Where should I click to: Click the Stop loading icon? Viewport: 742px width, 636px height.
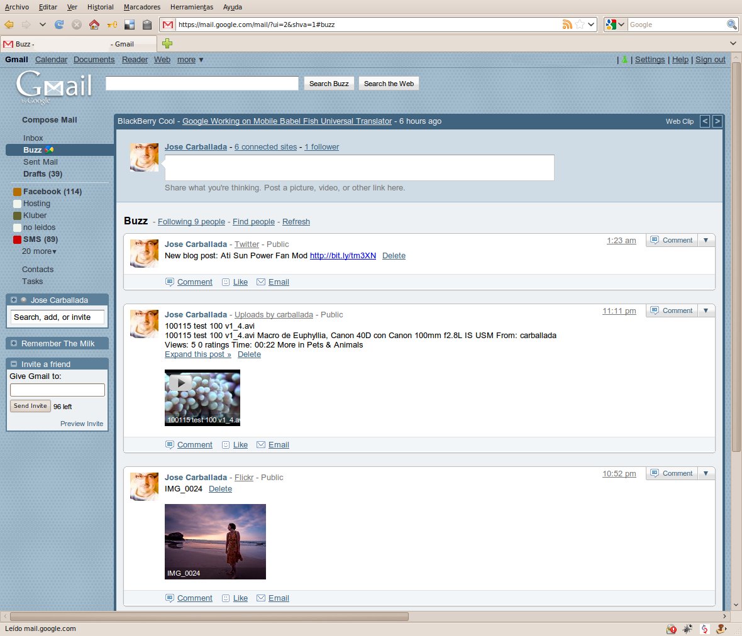pos(77,25)
